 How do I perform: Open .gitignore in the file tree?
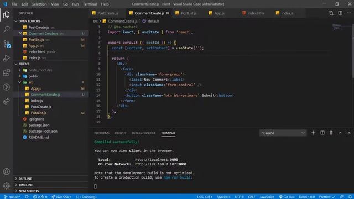pyautogui.click(x=37, y=119)
